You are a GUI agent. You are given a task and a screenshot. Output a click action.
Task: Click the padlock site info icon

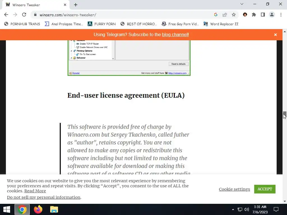tap(35, 15)
